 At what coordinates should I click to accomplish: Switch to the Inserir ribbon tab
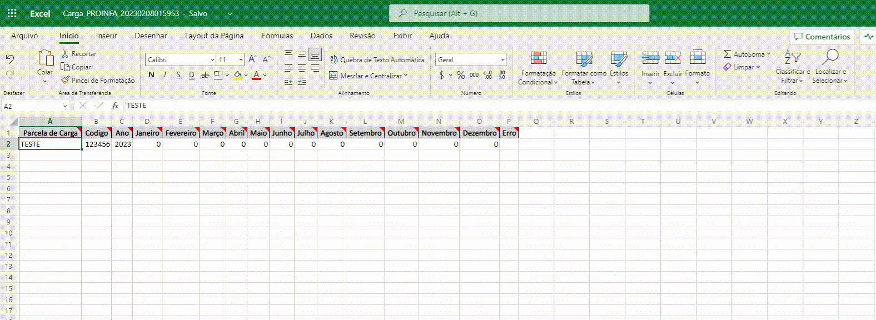pos(106,36)
